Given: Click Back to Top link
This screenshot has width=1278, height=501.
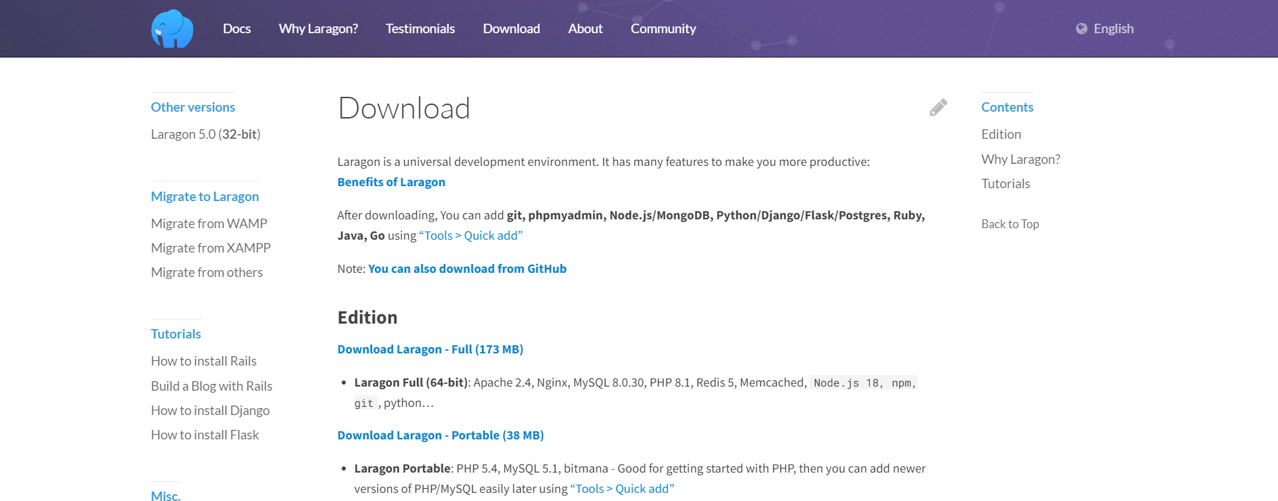Looking at the screenshot, I should coord(1010,224).
